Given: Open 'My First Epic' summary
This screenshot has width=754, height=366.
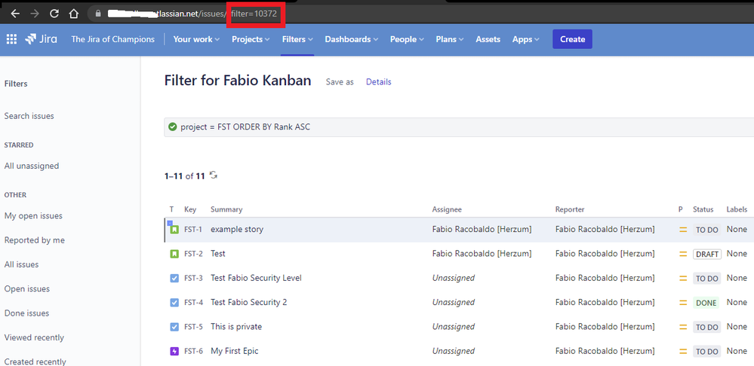Looking at the screenshot, I should coord(234,352).
